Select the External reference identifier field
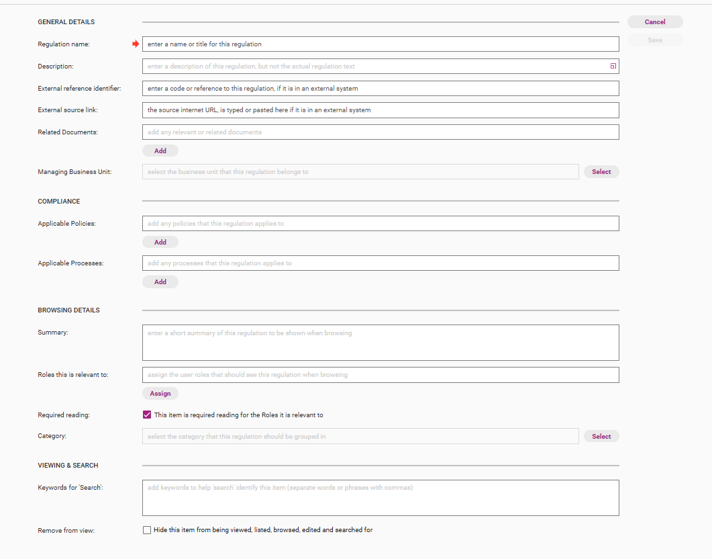712x559 pixels. [x=380, y=88]
